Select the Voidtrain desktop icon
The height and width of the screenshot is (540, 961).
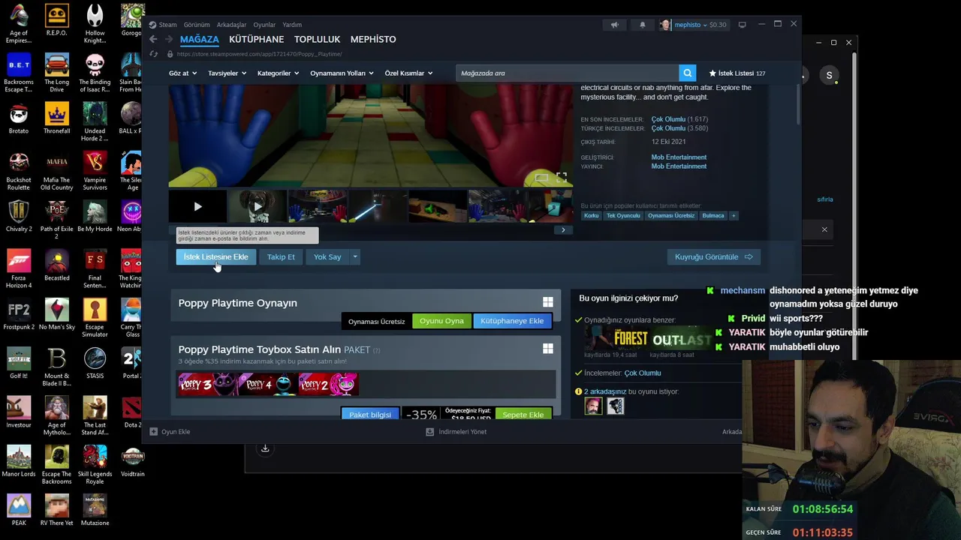click(x=132, y=461)
